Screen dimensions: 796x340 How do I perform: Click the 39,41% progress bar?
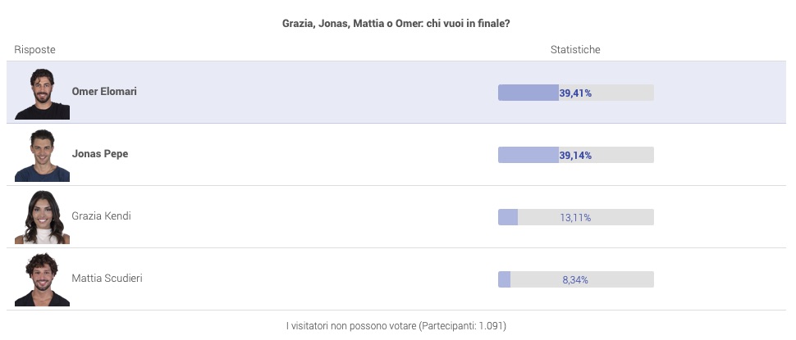tap(576, 93)
